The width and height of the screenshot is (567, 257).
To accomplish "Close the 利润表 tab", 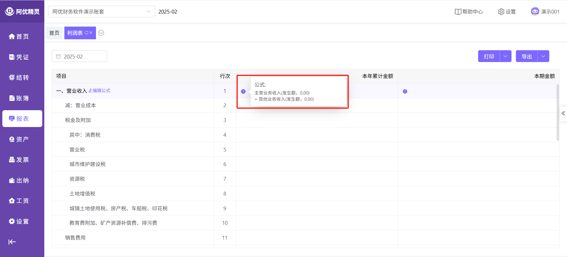I will [91, 33].
